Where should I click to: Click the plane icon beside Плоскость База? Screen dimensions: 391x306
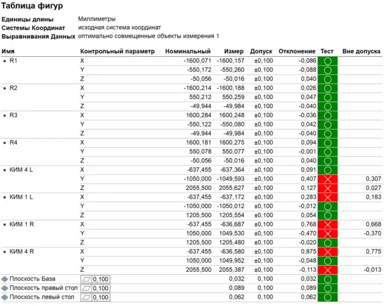[x=4, y=279]
